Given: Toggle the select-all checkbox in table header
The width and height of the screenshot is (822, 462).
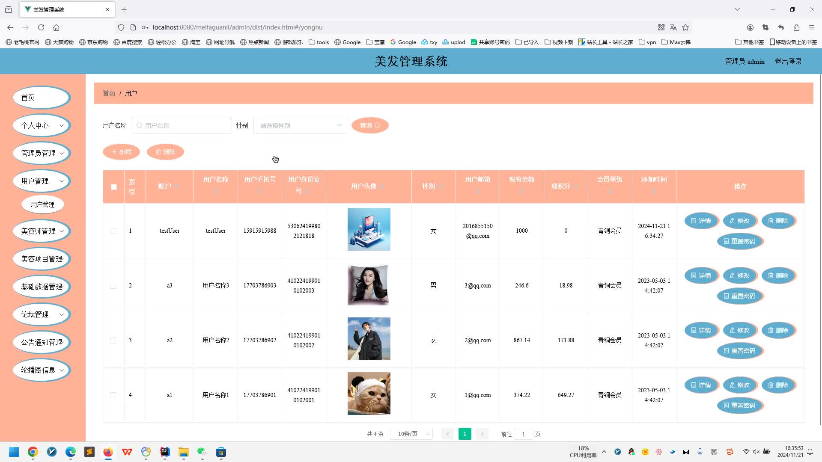Looking at the screenshot, I should [x=113, y=187].
